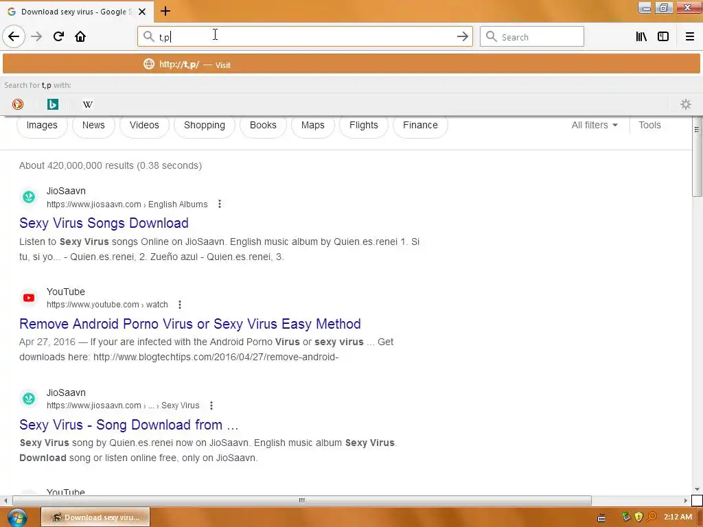The height and width of the screenshot is (527, 703).
Task: Click the vertical scrollbar thumb
Action: (x=697, y=156)
